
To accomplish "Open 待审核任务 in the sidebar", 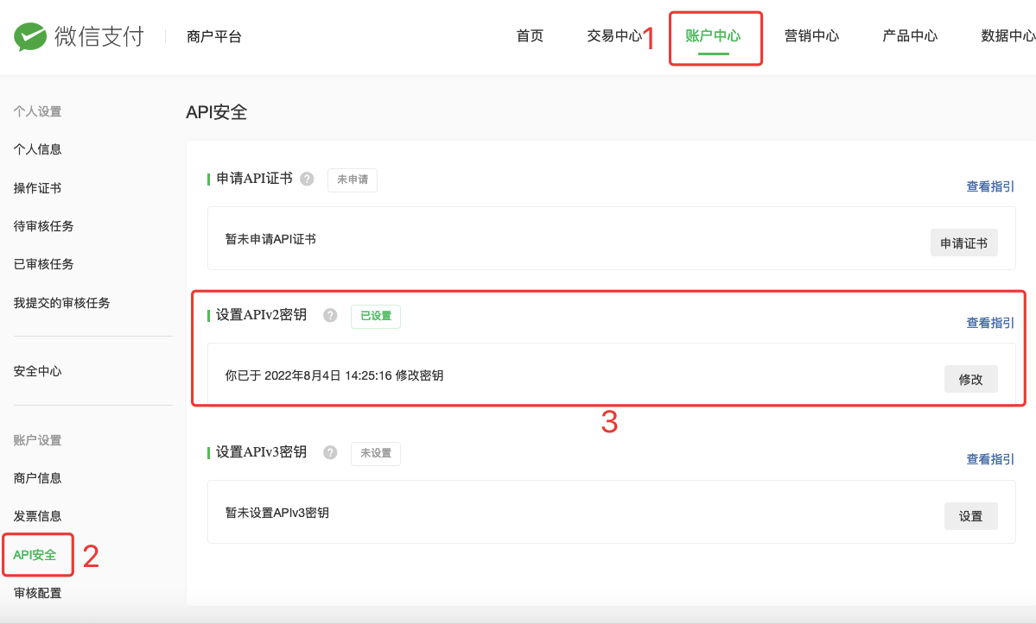I will pyautogui.click(x=43, y=226).
